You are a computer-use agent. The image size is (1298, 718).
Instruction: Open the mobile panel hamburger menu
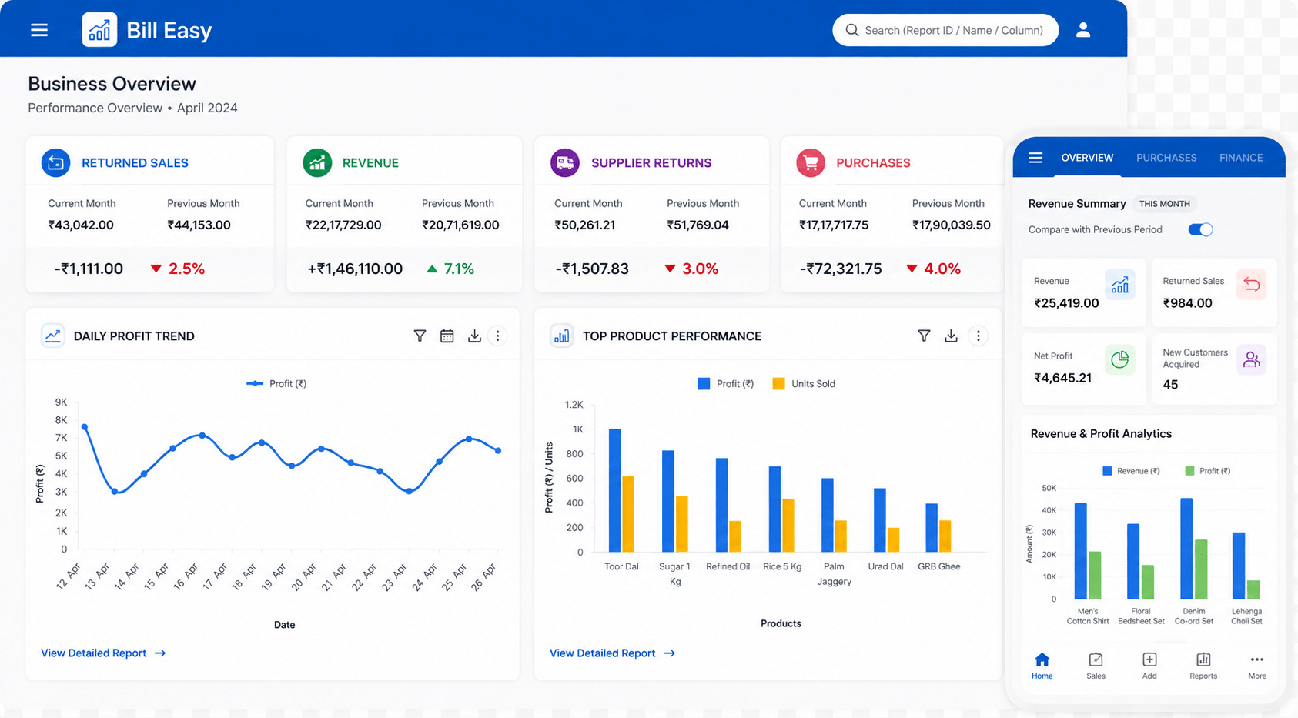point(1035,158)
